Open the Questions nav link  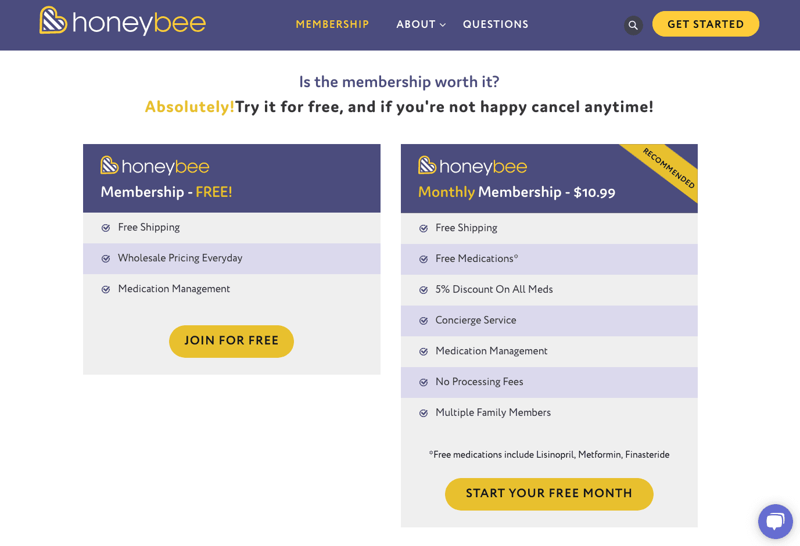(496, 24)
